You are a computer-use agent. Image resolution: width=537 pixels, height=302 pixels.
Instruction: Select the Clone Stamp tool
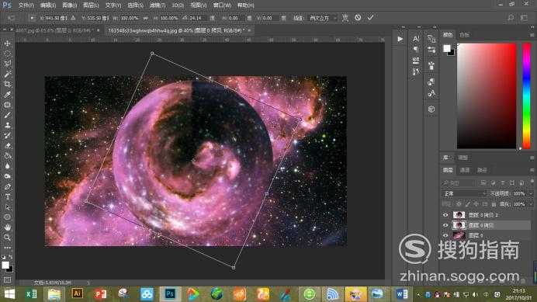[7, 125]
